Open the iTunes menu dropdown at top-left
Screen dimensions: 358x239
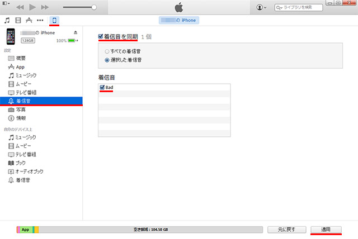[x=5, y=3]
